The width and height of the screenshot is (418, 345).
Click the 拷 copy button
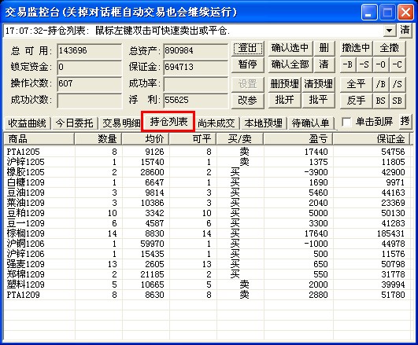click(405, 122)
